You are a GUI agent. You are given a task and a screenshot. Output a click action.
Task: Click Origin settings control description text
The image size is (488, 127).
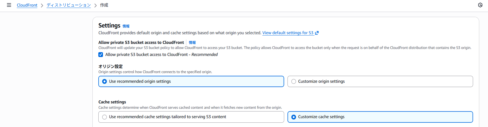[155, 72]
